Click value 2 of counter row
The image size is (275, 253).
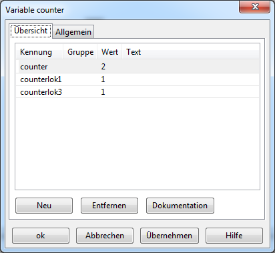coord(103,67)
